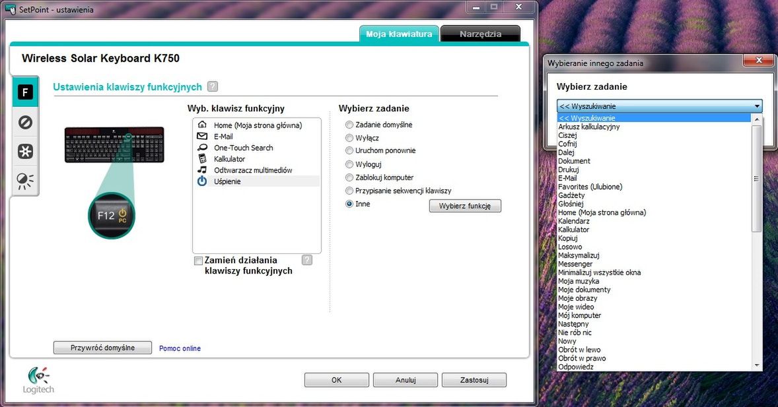Image resolution: width=778 pixels, height=407 pixels.
Task: Select E-Mail key in function key list
Action: click(x=256, y=137)
